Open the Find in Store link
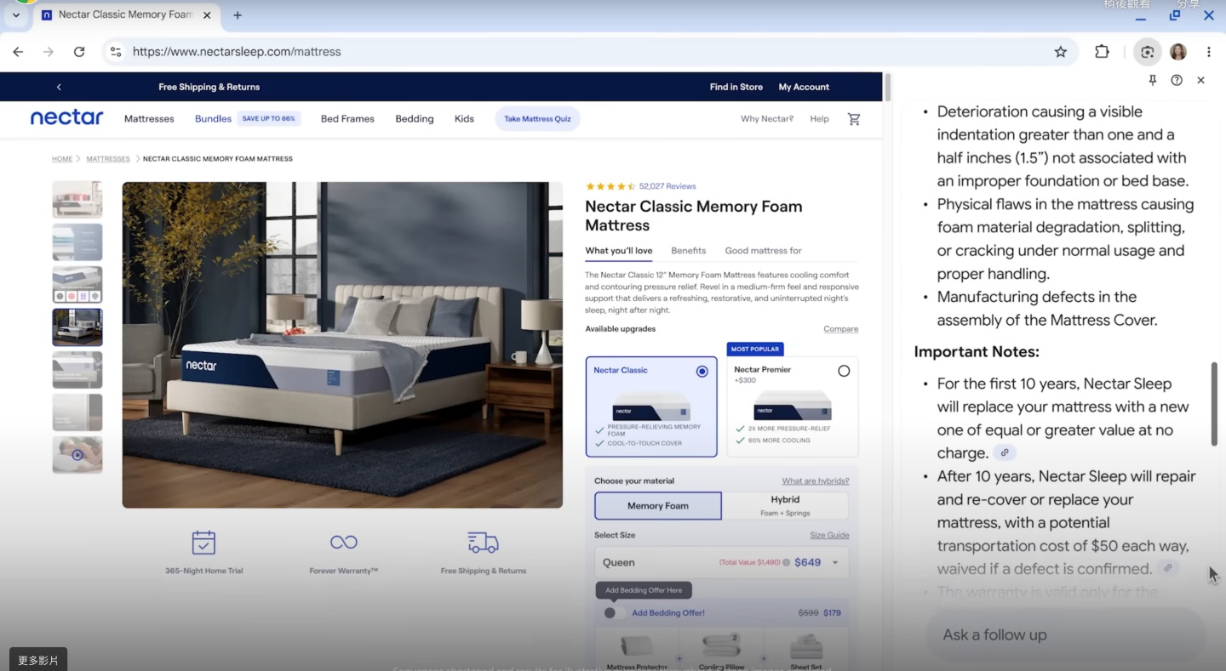 click(736, 87)
